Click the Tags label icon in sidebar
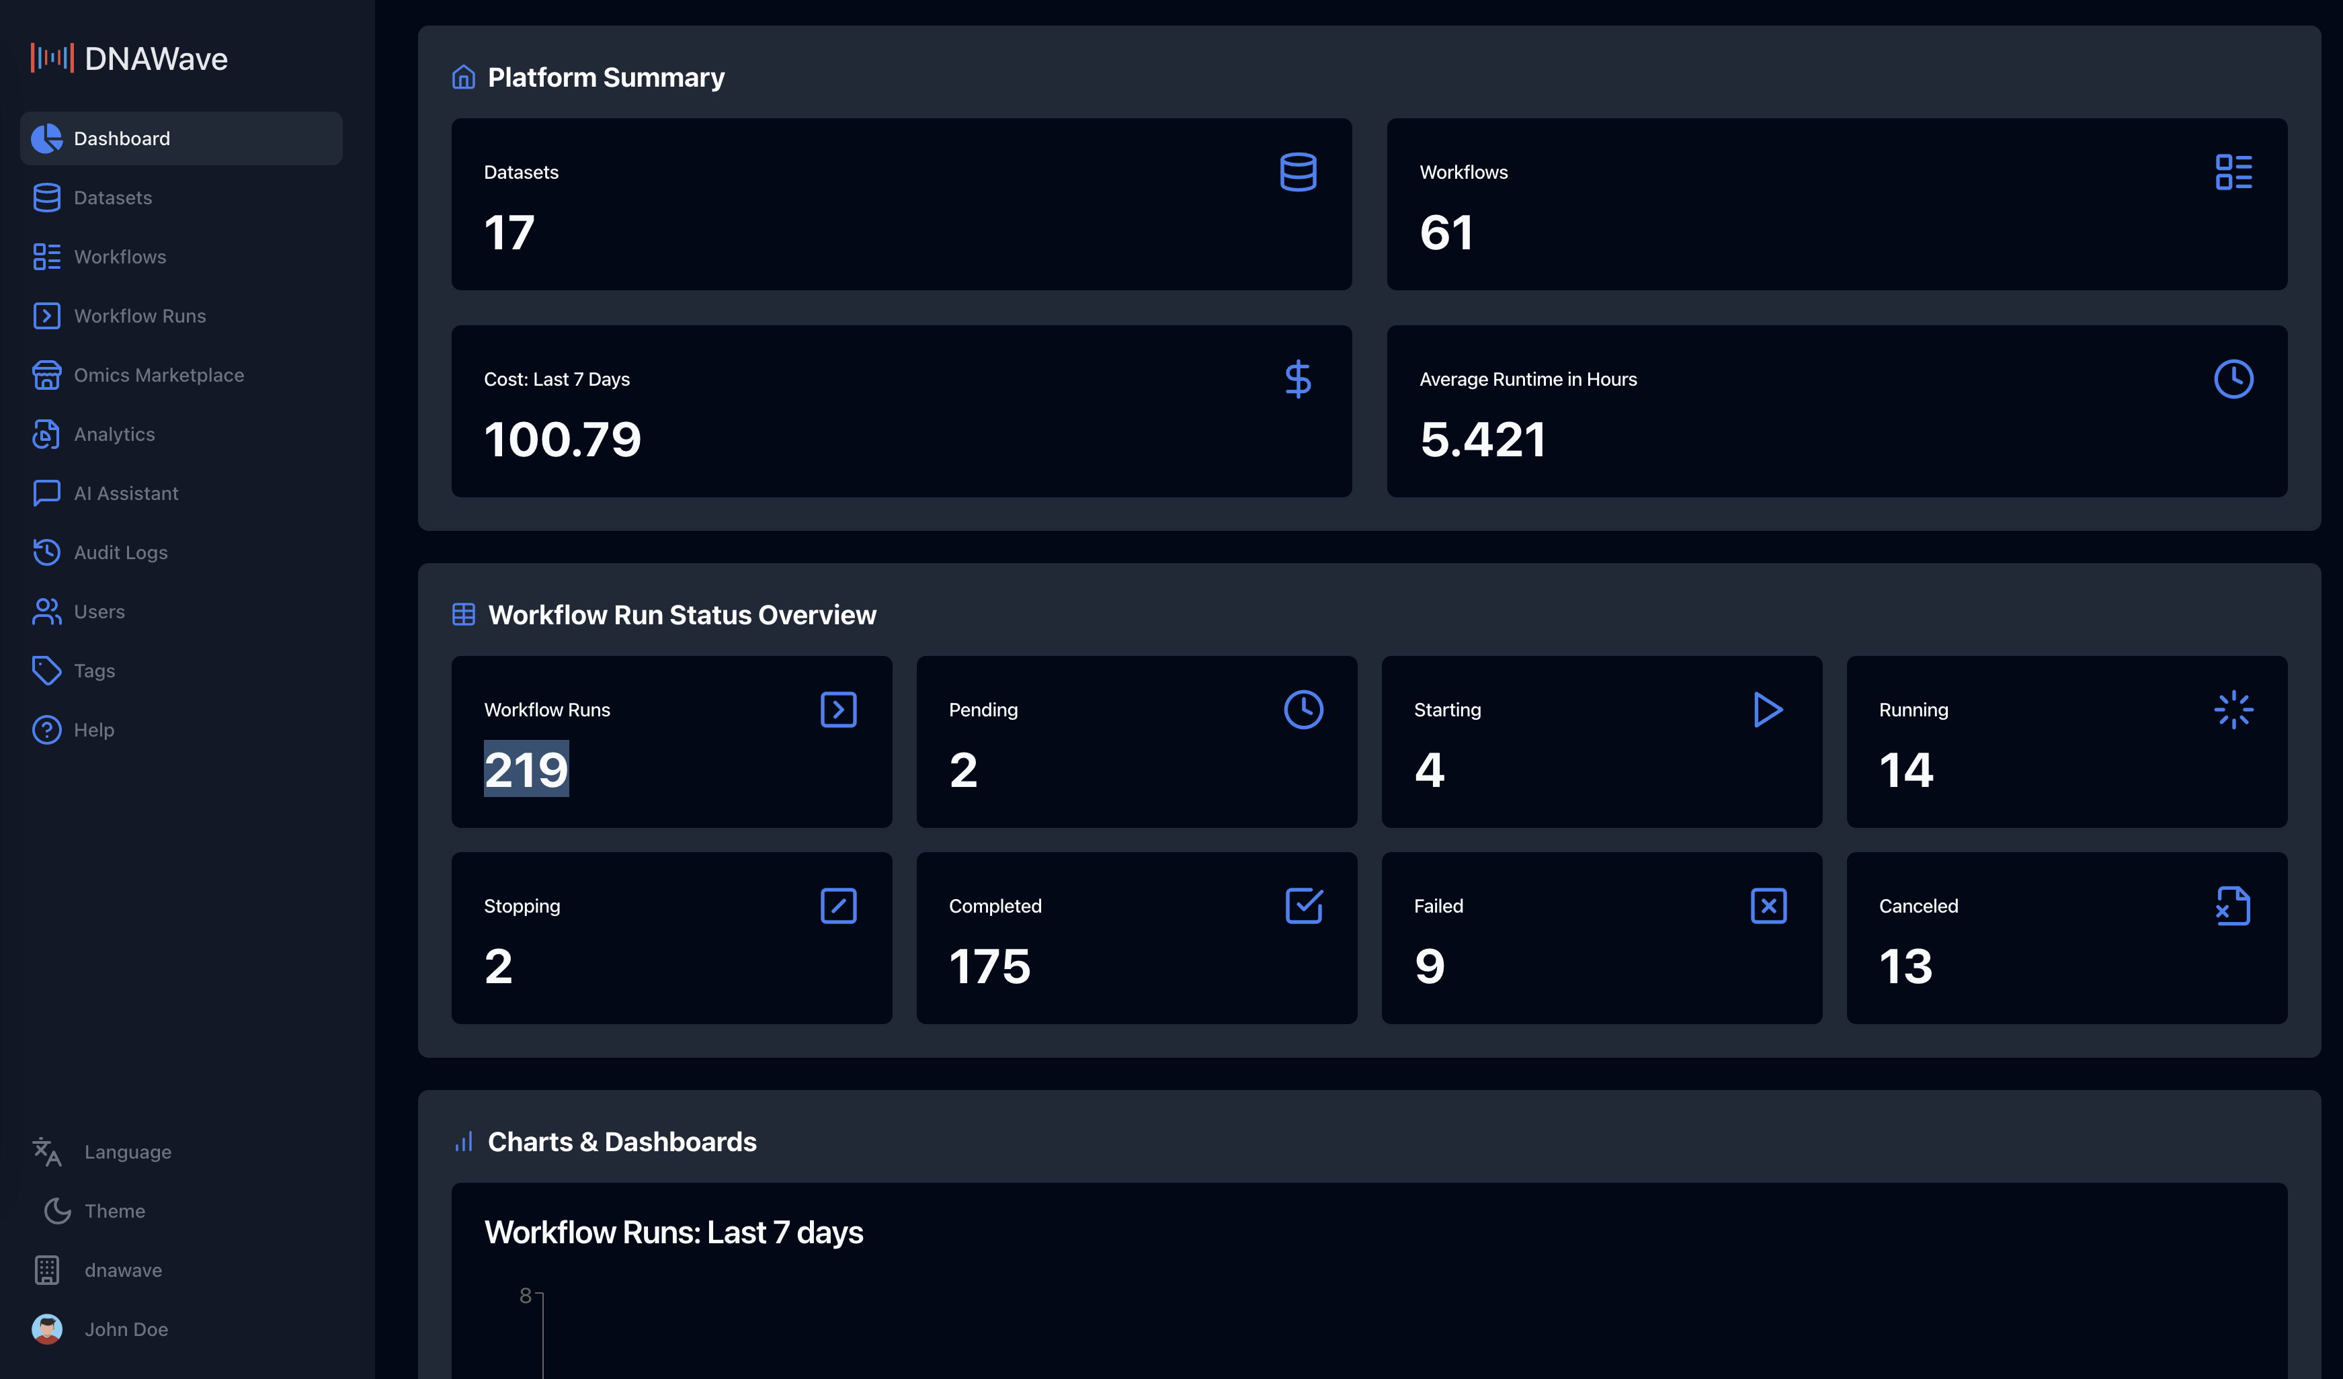 point(48,669)
